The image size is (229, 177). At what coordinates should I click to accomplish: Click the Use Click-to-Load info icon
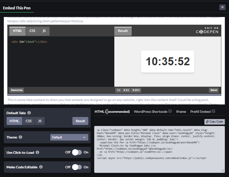(37, 152)
